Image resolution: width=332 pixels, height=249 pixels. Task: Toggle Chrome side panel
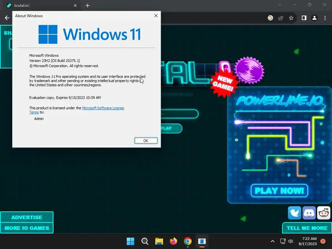pos(304,18)
